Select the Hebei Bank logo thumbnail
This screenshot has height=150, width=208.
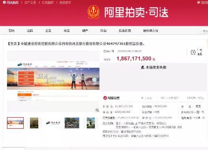click(53, 123)
